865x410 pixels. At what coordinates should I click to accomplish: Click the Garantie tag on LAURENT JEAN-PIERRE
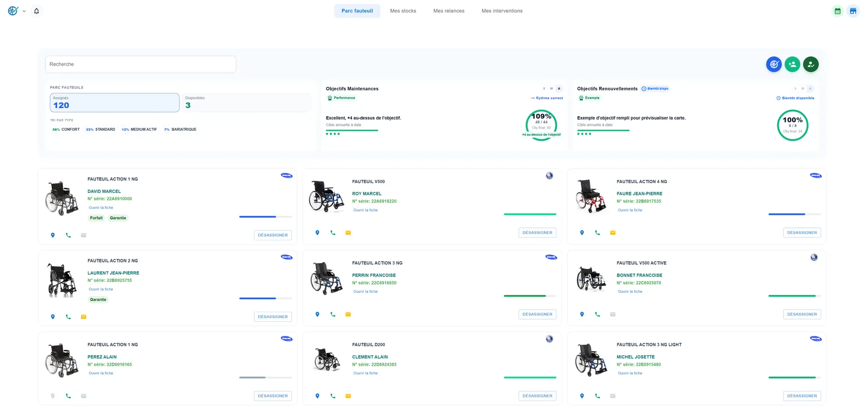98,300
